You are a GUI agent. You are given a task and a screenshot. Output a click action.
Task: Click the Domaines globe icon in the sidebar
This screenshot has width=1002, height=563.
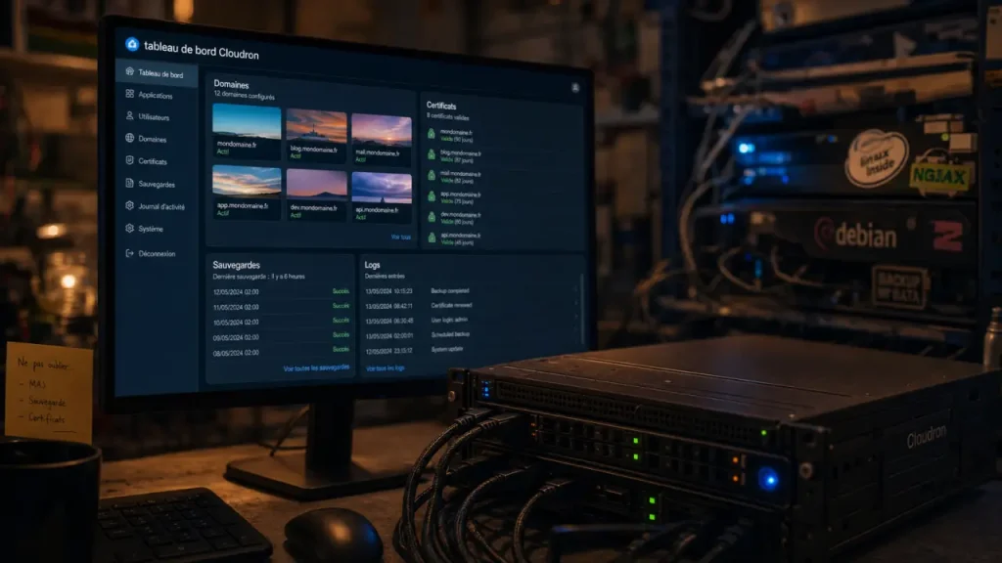pos(130,138)
